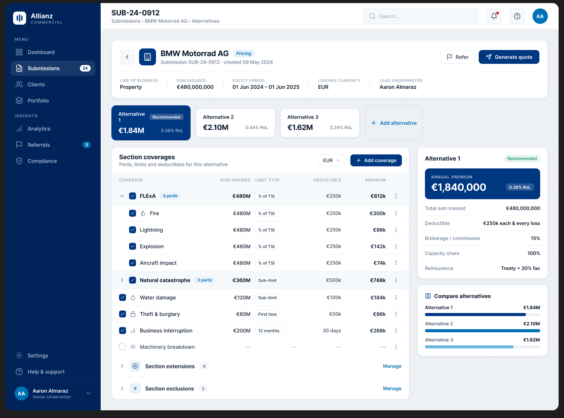Click the Alternative 2 comparison bar
The width and height of the screenshot is (564, 418).
[483, 331]
